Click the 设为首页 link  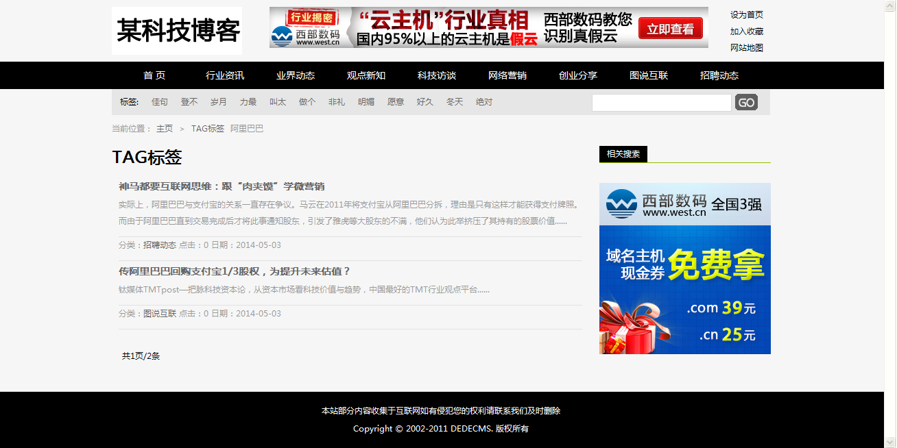[x=746, y=15]
